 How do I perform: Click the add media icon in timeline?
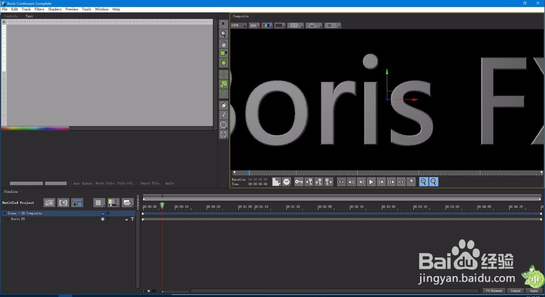click(x=50, y=203)
